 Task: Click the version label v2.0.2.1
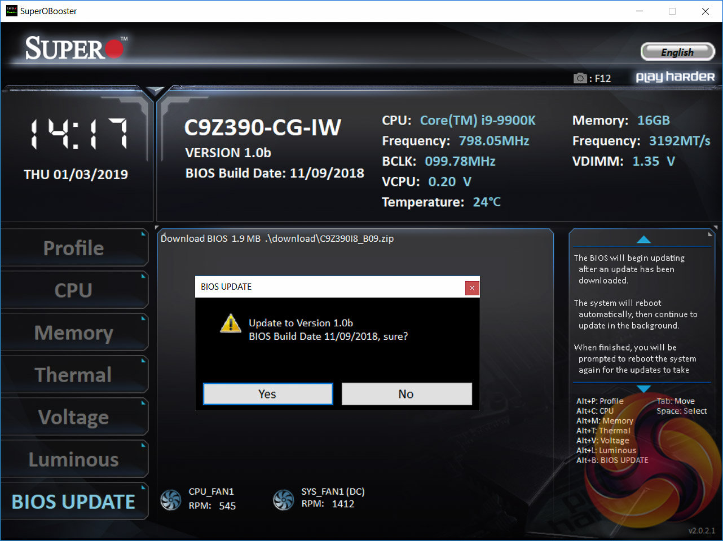tap(702, 531)
